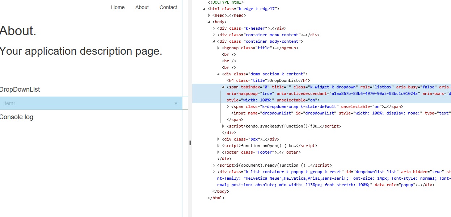Click the Item1 dropdown list field
Image resolution: width=451 pixels, height=217 pixels.
(91, 103)
